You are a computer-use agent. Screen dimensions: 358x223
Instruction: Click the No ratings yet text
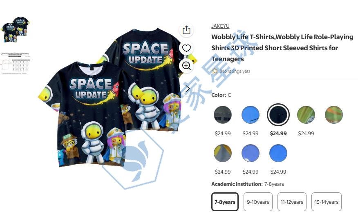(235, 71)
